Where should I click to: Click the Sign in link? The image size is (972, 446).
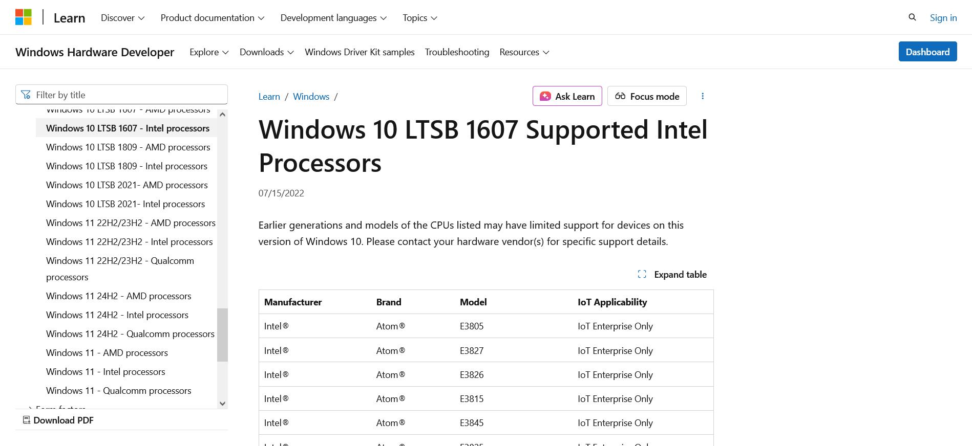click(x=943, y=18)
